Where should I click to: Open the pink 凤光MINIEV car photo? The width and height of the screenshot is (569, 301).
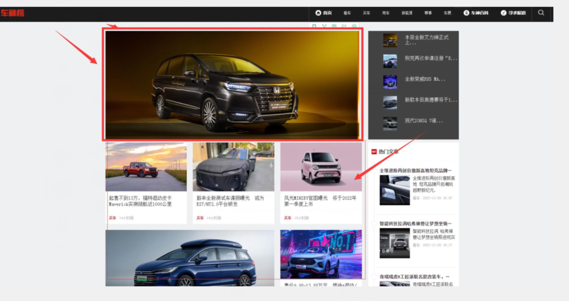coord(321,167)
